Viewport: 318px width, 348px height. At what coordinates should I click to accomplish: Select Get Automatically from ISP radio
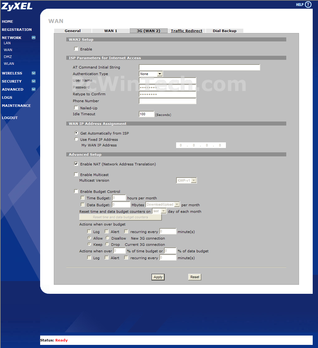(77, 133)
